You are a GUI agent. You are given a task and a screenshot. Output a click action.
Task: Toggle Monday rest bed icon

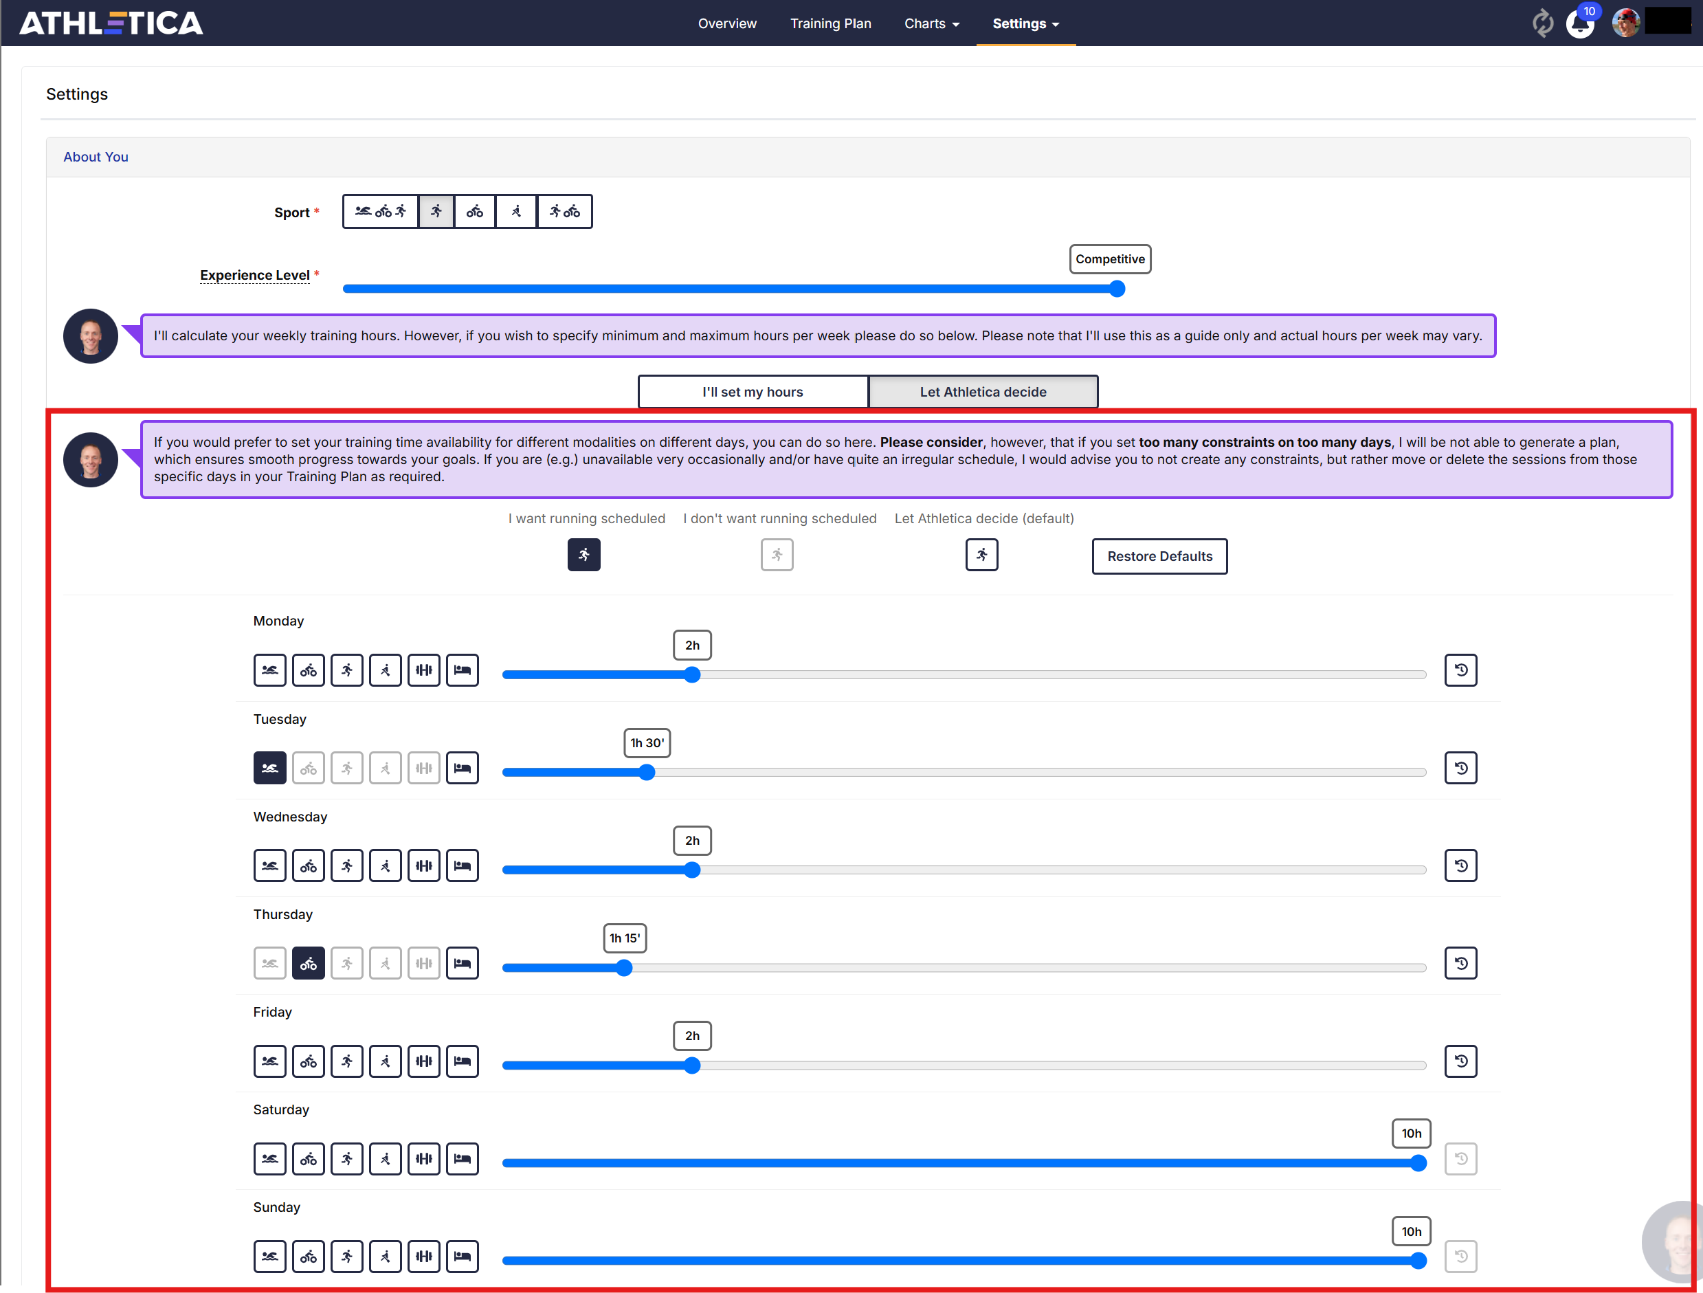(462, 670)
